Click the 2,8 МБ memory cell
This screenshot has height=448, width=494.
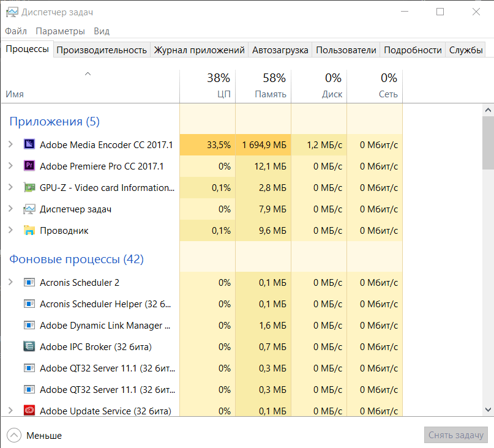tap(263, 187)
